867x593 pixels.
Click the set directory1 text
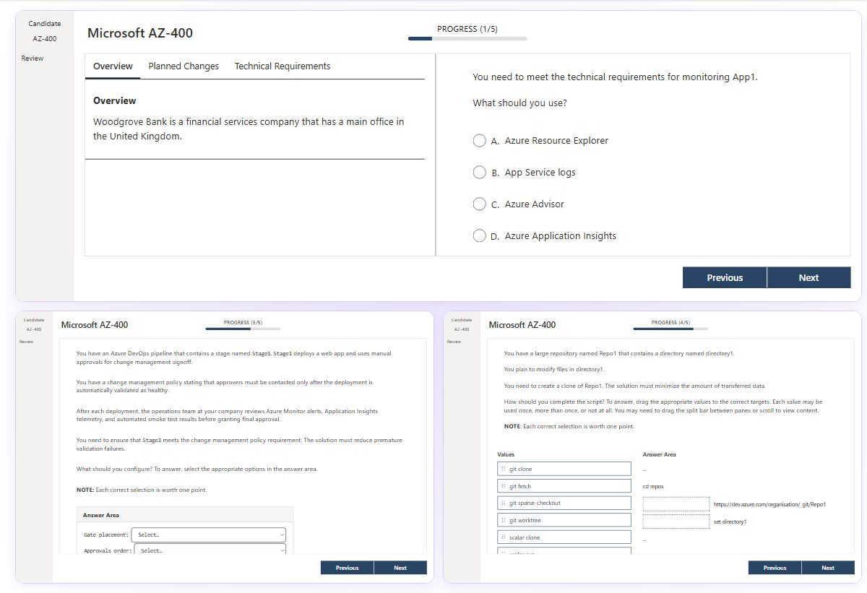(730, 521)
